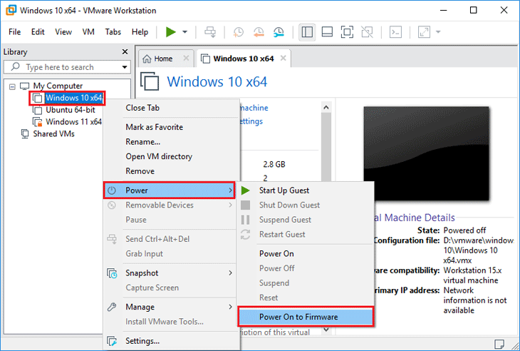The height and width of the screenshot is (351, 520).
Task: Click green play icon beside Start Up Guest
Action: coord(246,190)
